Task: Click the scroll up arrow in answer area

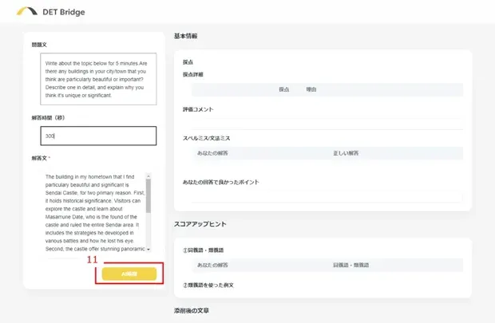Action: (x=148, y=175)
